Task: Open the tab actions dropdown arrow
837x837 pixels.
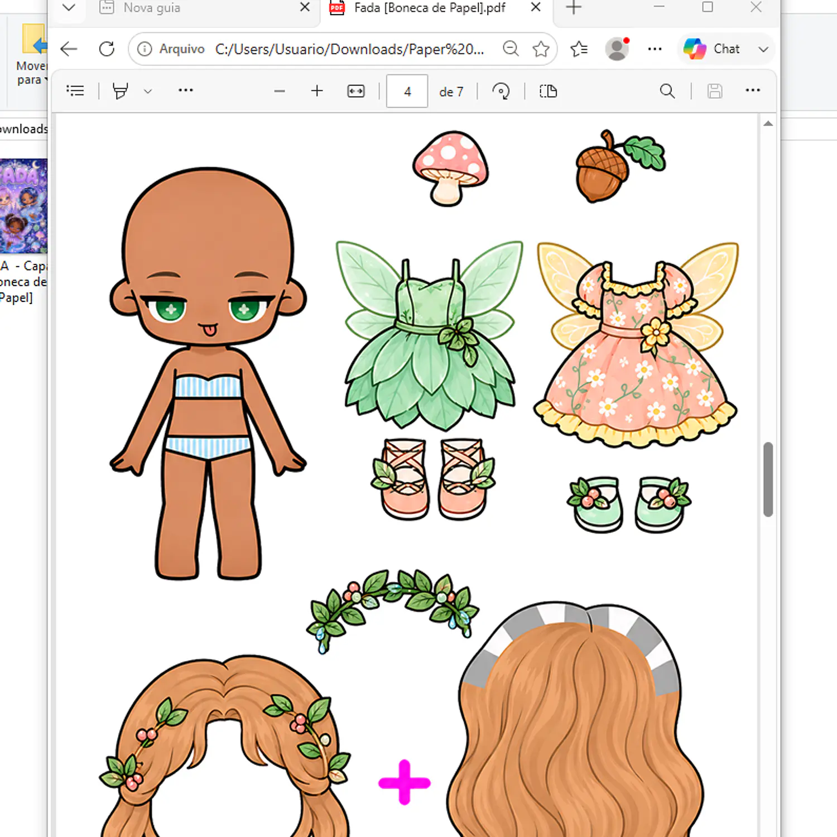Action: (69, 7)
